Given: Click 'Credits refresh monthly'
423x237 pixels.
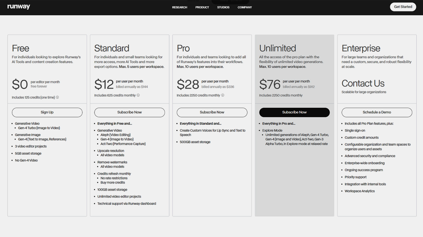Looking at the screenshot, I should (114, 174).
